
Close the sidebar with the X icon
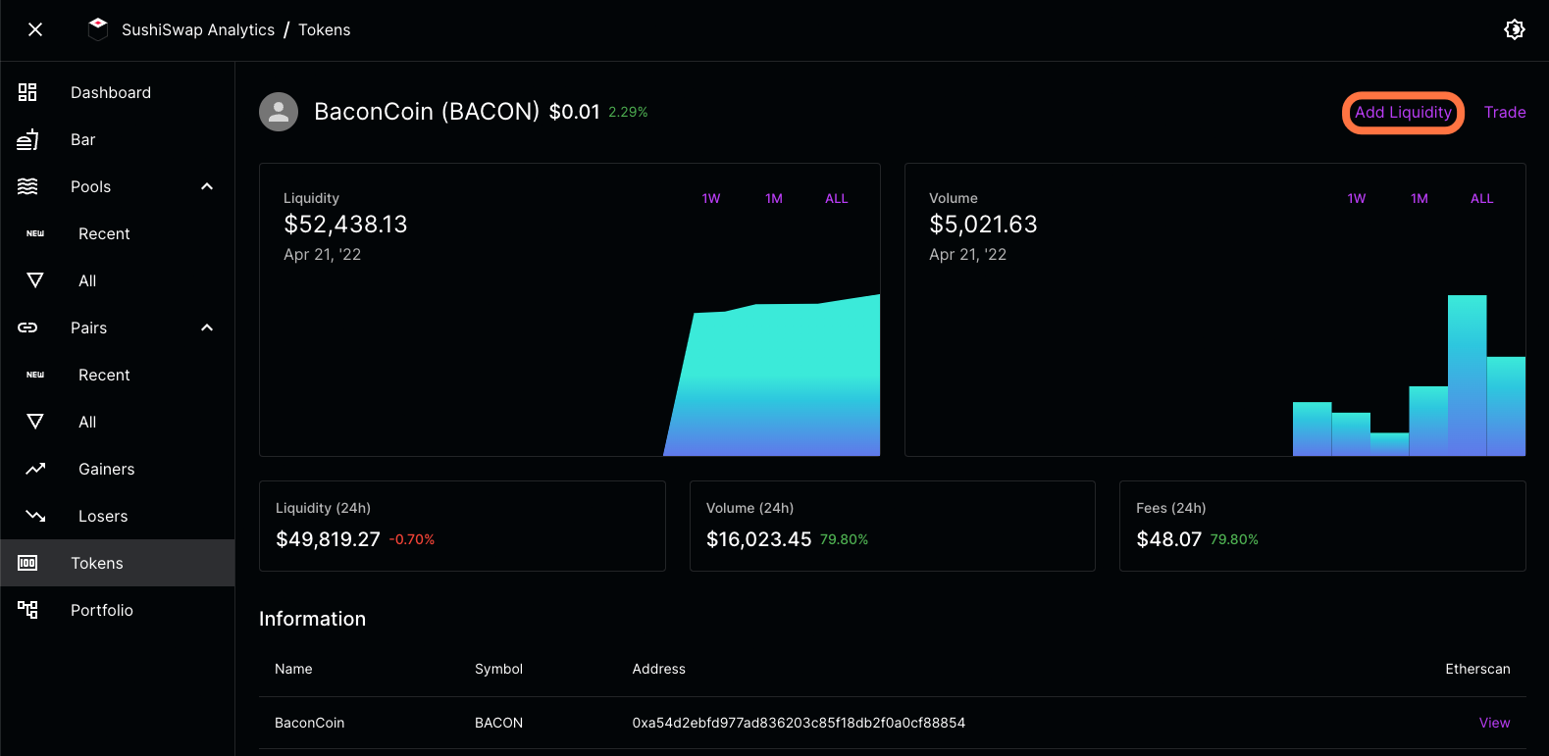tap(35, 29)
